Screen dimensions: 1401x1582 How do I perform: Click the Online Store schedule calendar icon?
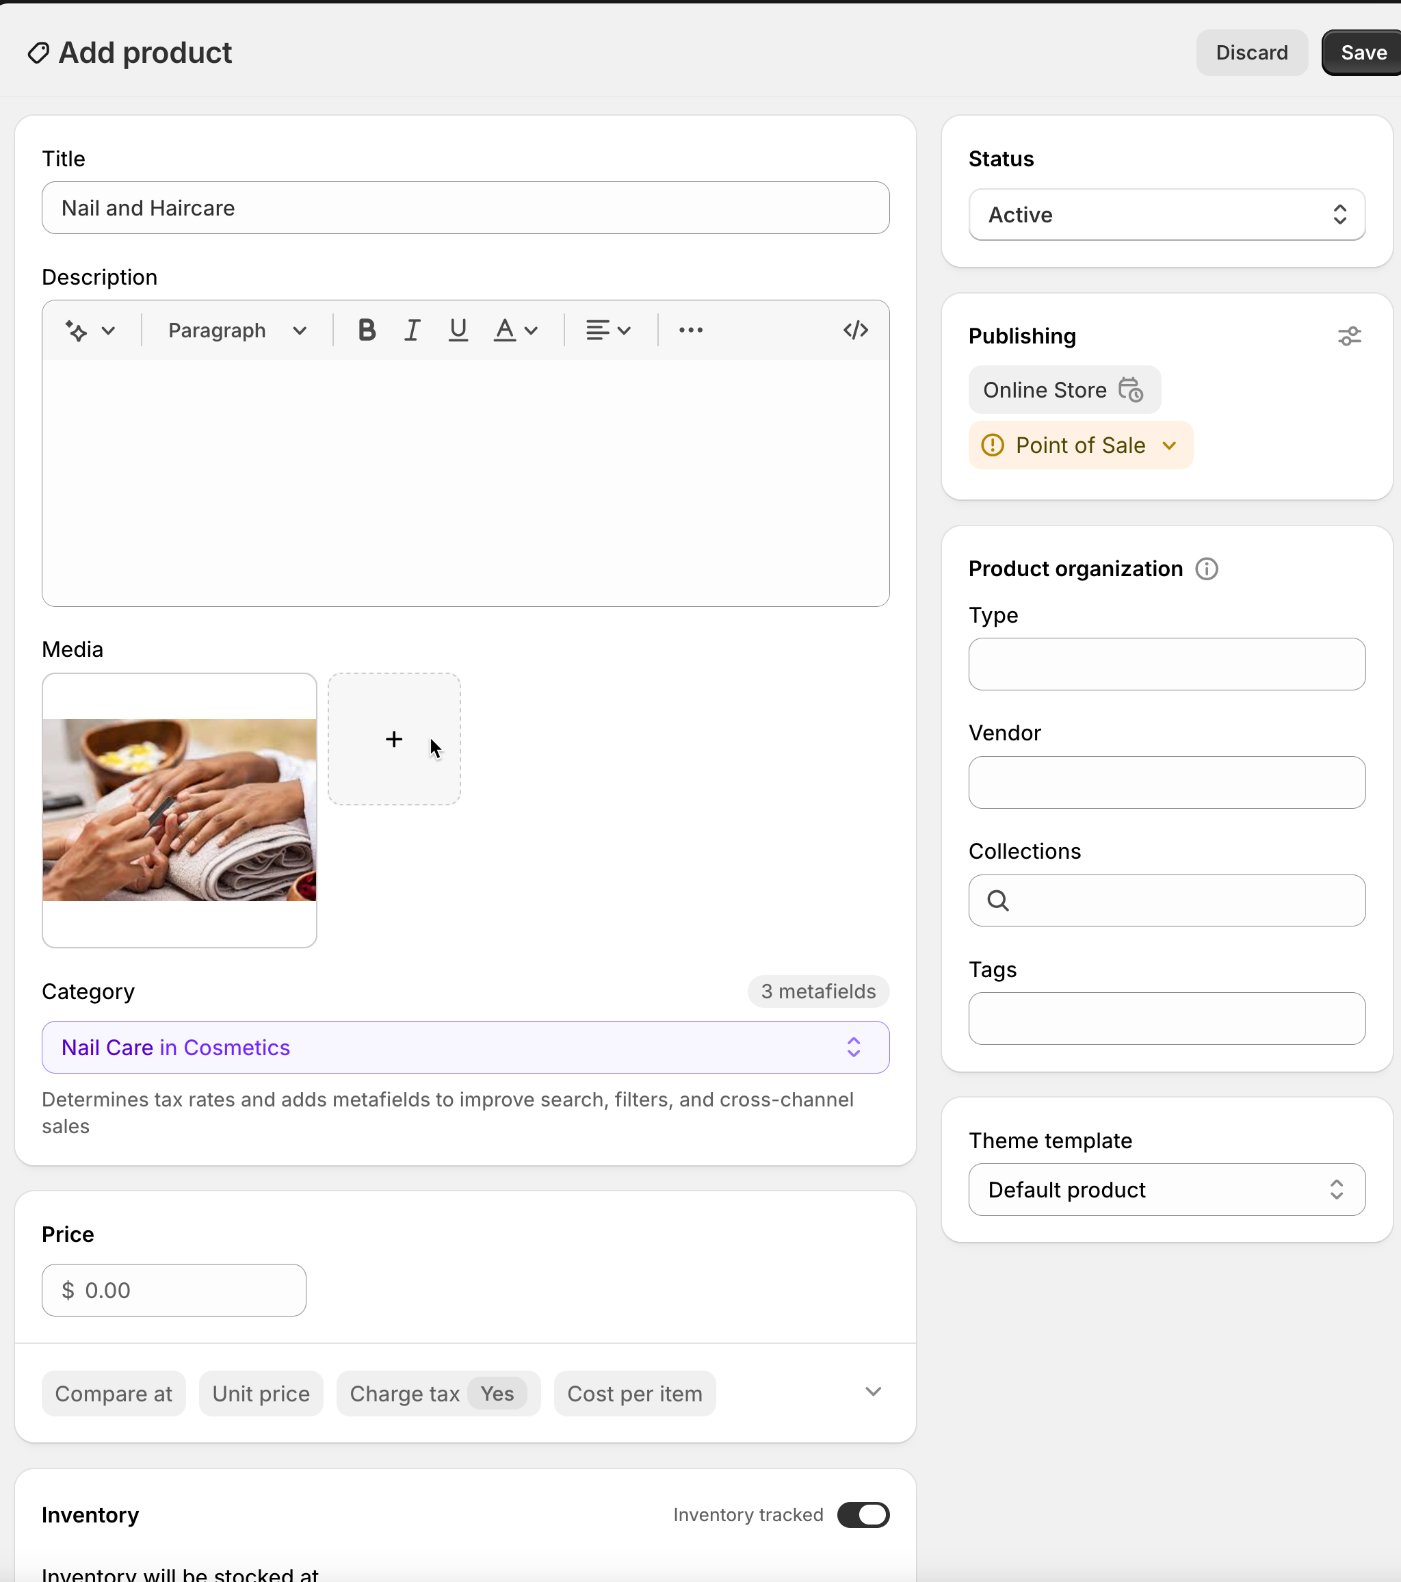point(1130,390)
